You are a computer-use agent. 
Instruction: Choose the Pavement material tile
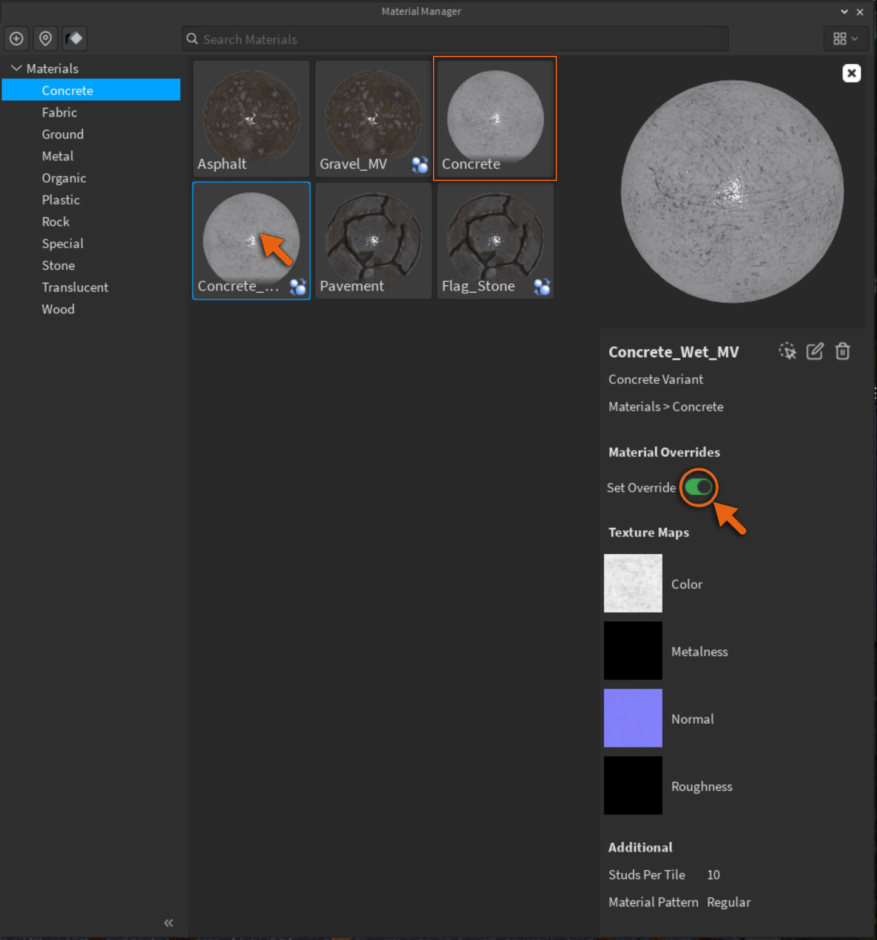point(374,240)
